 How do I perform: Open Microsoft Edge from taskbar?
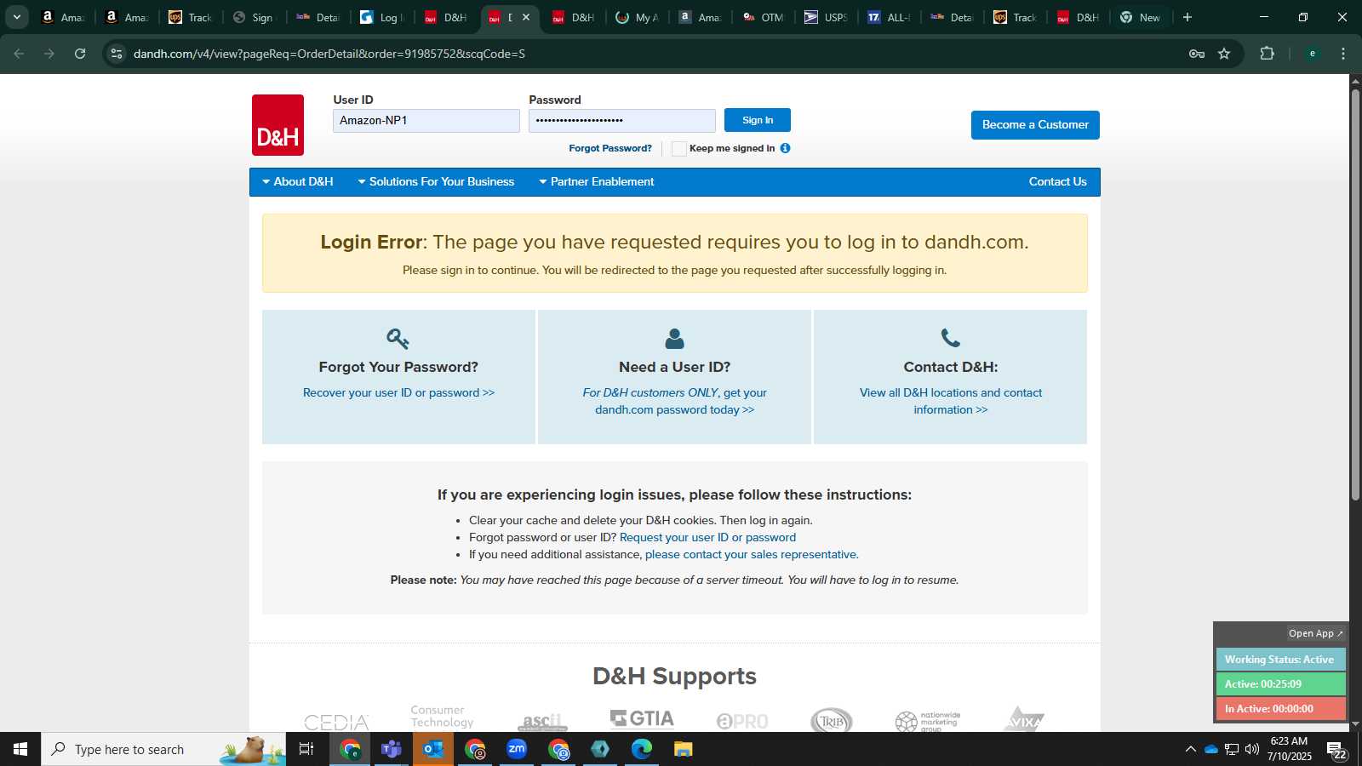point(642,749)
